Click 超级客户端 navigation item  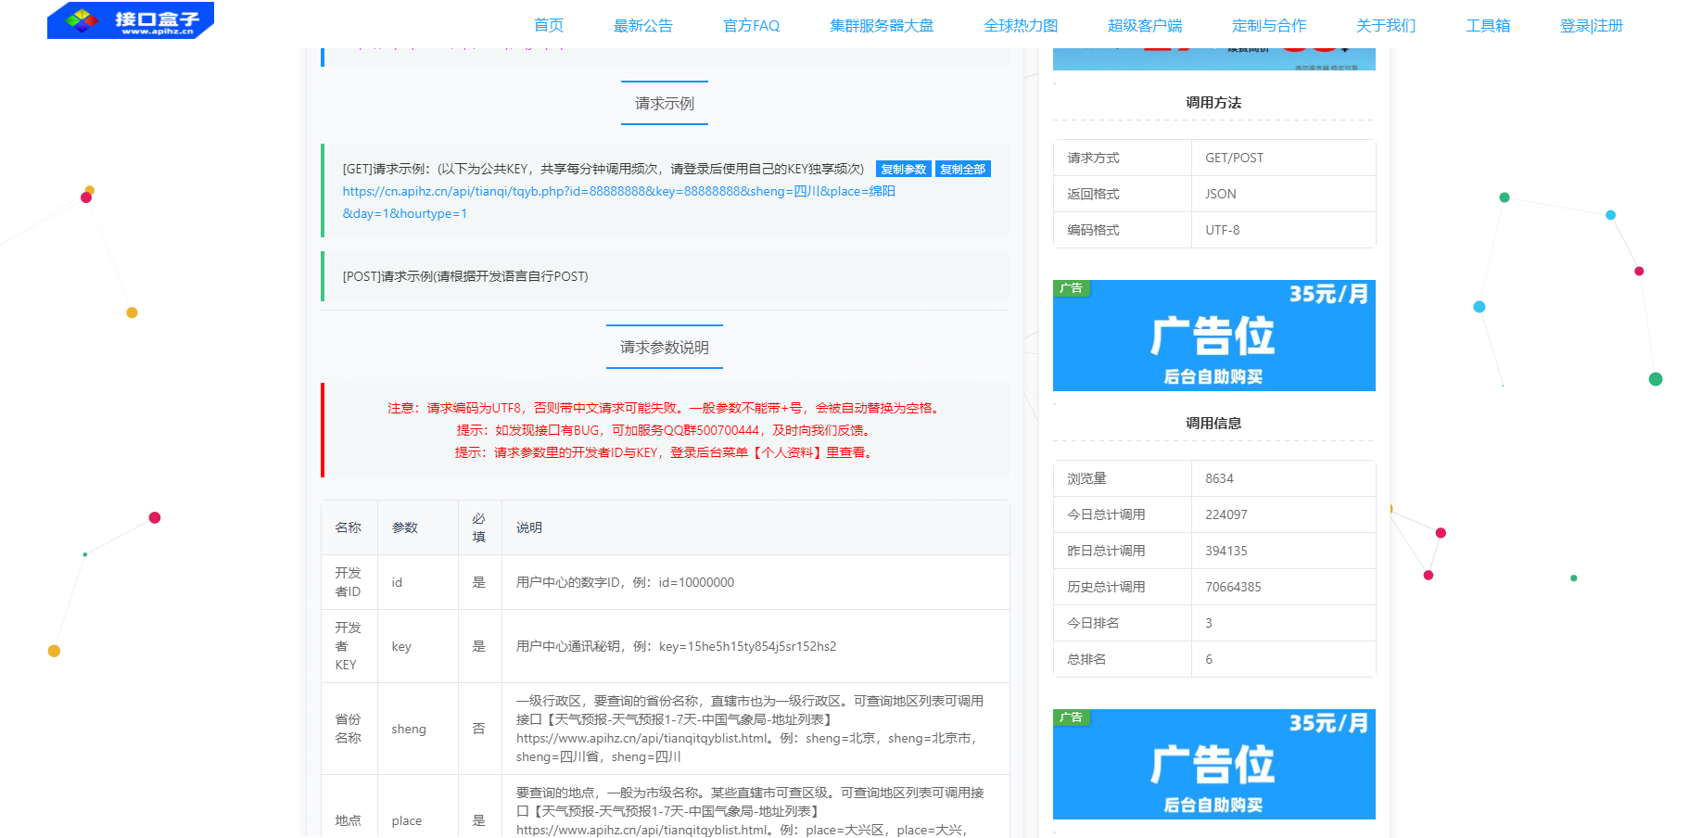(1144, 26)
